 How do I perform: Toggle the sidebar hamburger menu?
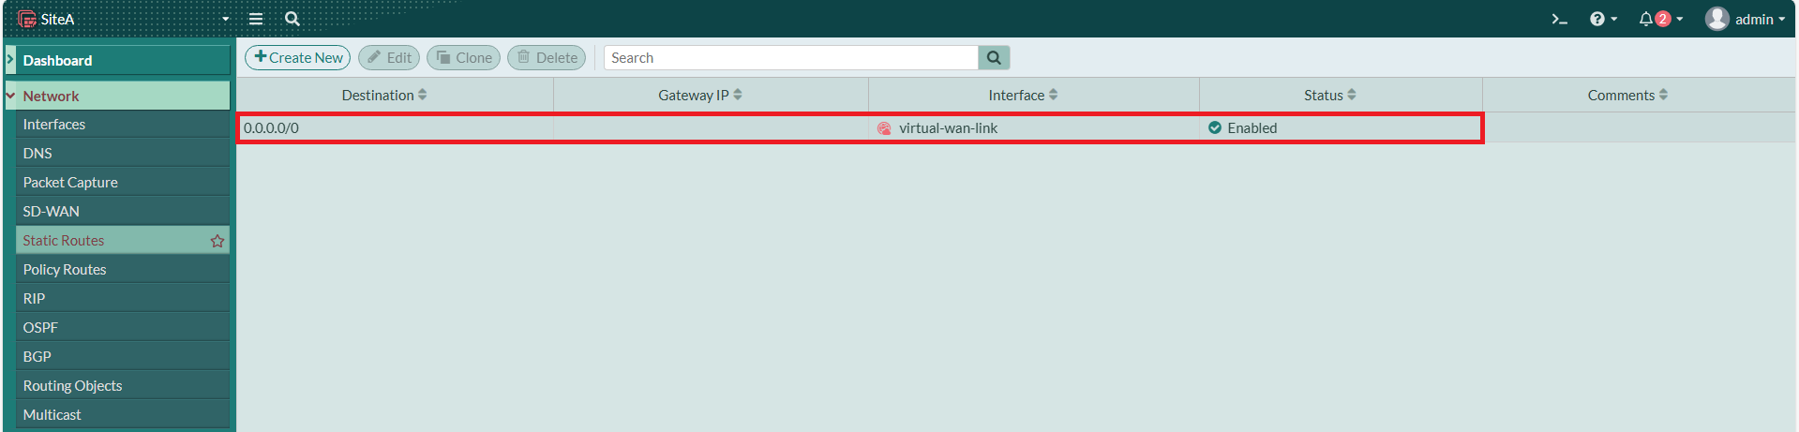coord(255,19)
